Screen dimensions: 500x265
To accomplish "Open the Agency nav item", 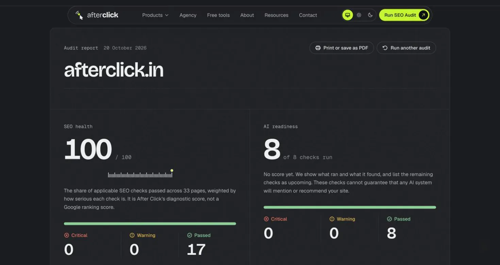I will click(188, 15).
